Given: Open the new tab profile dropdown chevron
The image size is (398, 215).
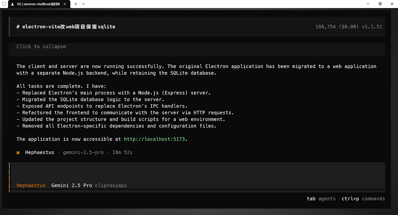Looking at the screenshot, I should (x=83, y=4).
